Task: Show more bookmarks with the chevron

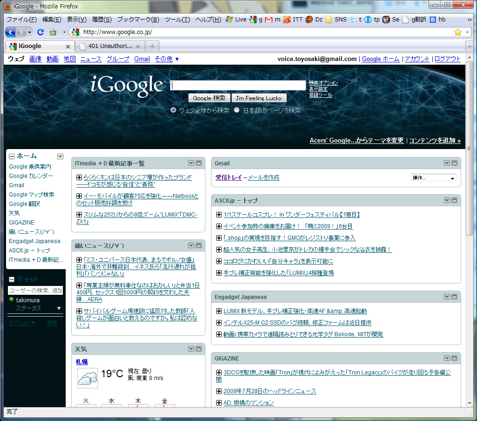Action: tap(470, 20)
